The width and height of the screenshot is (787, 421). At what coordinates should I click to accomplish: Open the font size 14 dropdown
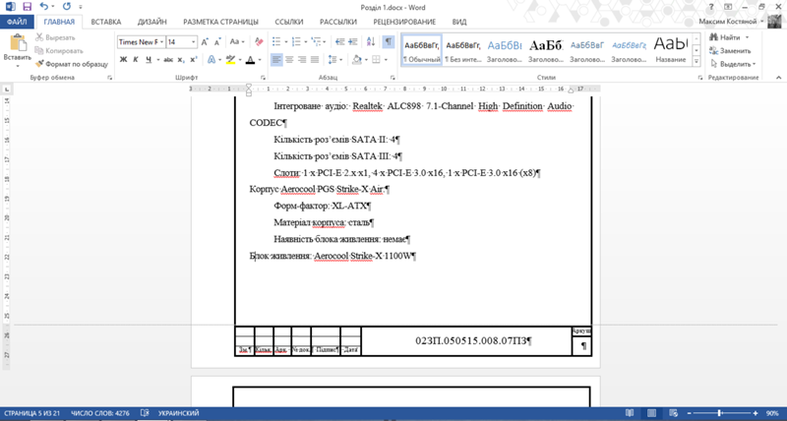[x=194, y=42]
